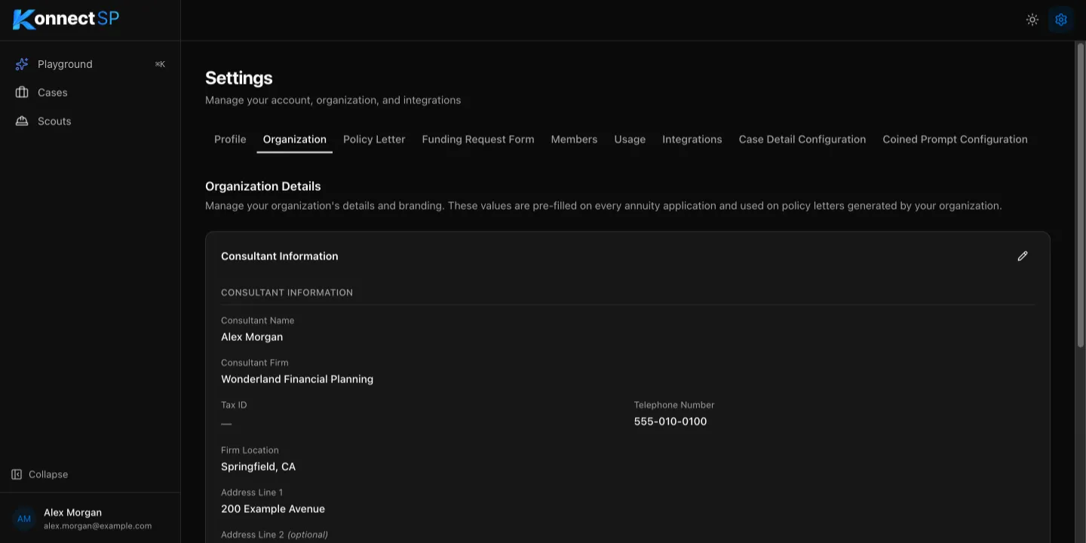Viewport: 1086px width, 543px height.
Task: Go to the Members tab
Action: point(574,140)
